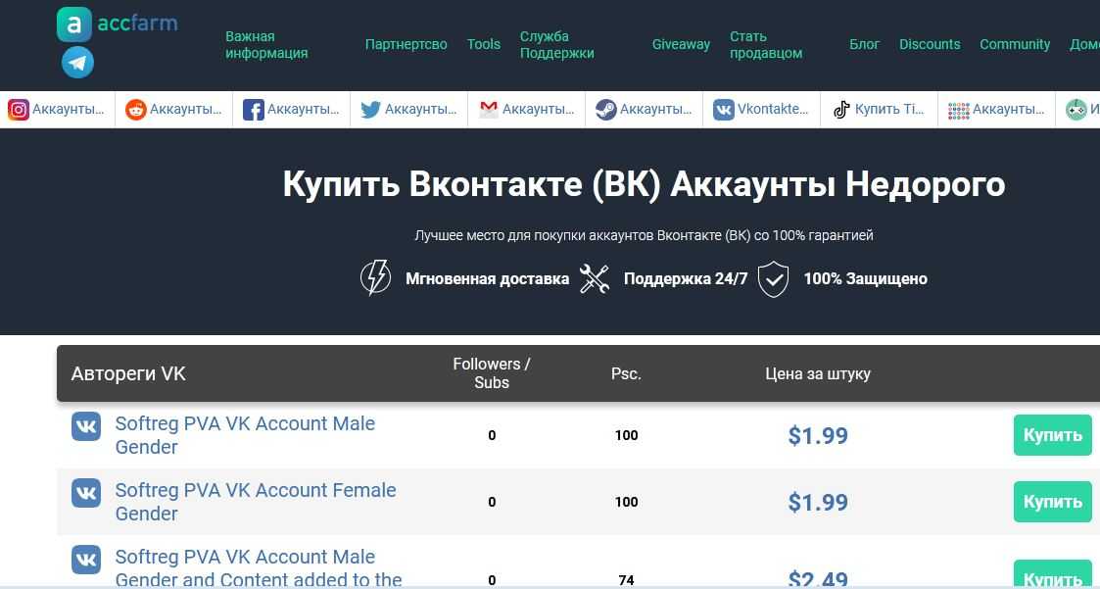Click the Psc. column header
This screenshot has width=1100, height=589.
pos(627,374)
